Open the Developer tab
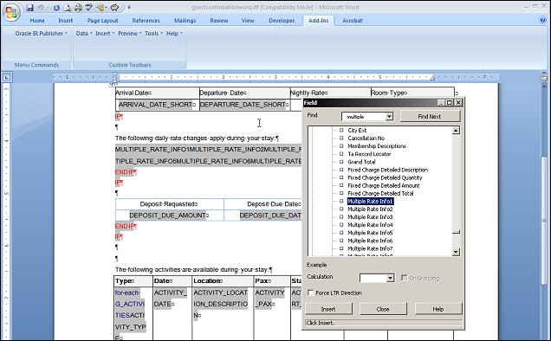 [x=282, y=21]
